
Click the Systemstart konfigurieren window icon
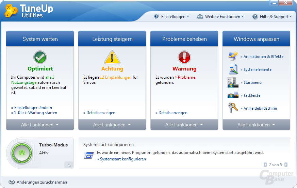pos(89,155)
